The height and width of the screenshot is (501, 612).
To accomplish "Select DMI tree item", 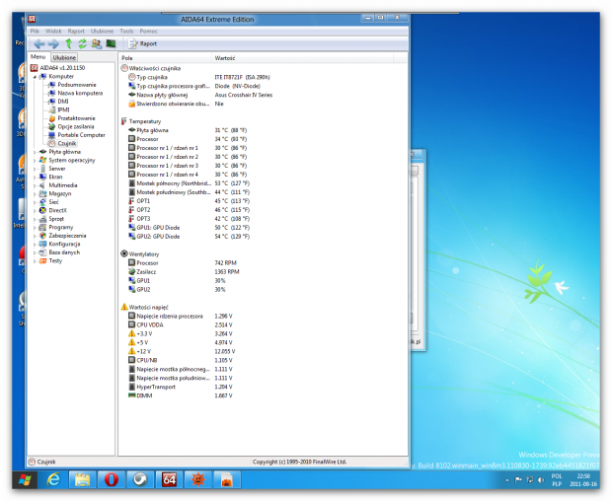I will click(x=63, y=102).
